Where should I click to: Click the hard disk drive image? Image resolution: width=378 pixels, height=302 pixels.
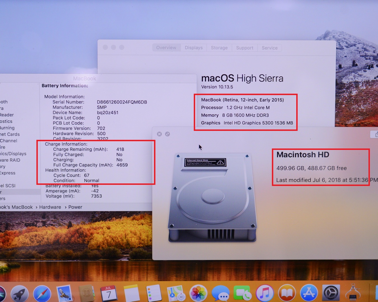pos(212,197)
